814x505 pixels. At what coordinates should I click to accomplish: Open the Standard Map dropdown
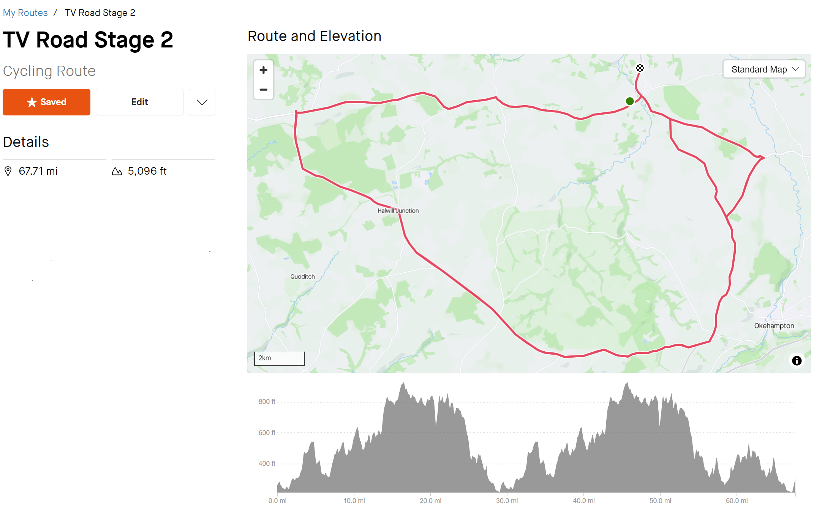(x=764, y=69)
